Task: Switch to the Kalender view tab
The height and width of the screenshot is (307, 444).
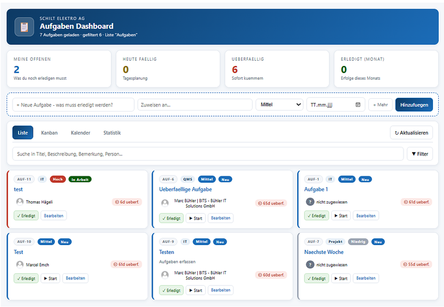Action: pyautogui.click(x=80, y=132)
